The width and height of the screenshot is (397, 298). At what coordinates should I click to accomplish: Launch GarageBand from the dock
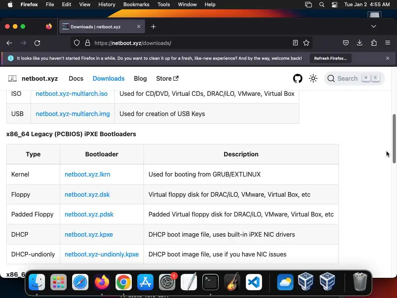(x=232, y=282)
